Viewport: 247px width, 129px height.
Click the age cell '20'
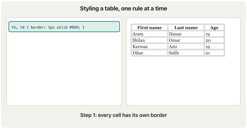pos(214,40)
